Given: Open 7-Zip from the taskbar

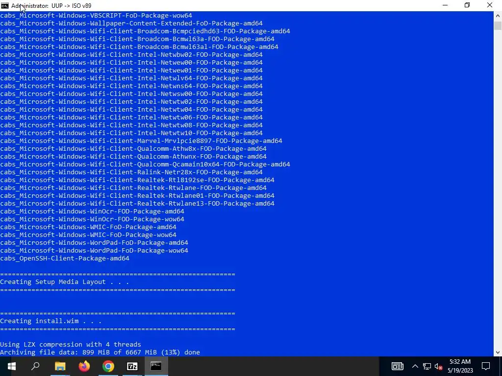Looking at the screenshot, I should (x=132, y=366).
